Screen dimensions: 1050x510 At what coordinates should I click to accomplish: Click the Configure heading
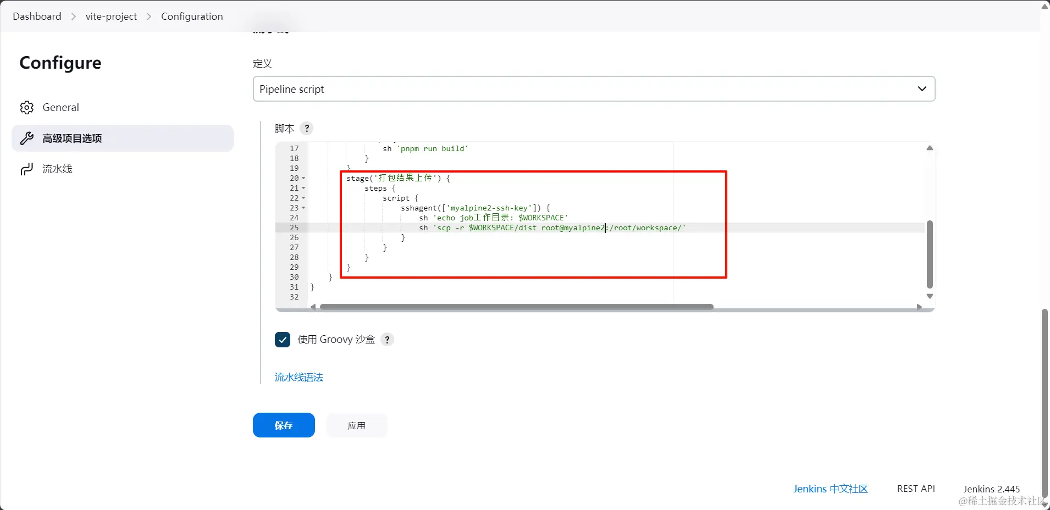click(60, 63)
